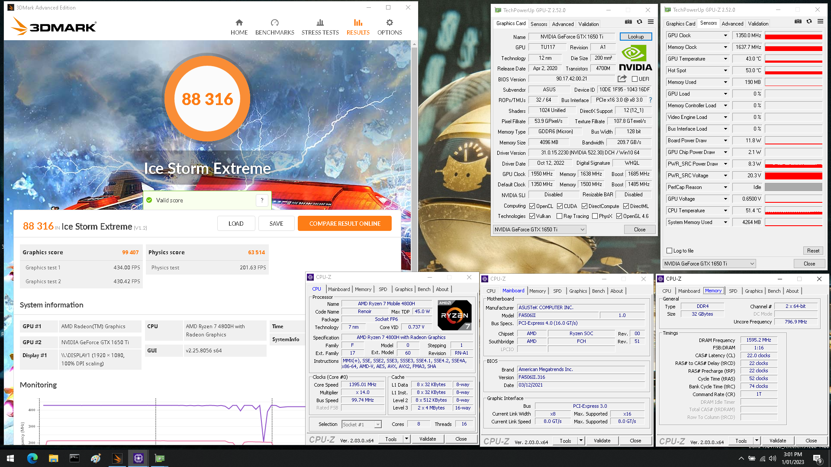Toggle OpenCL checkbox in GPU-Z
Screen dimensions: 831x467
(532, 206)
